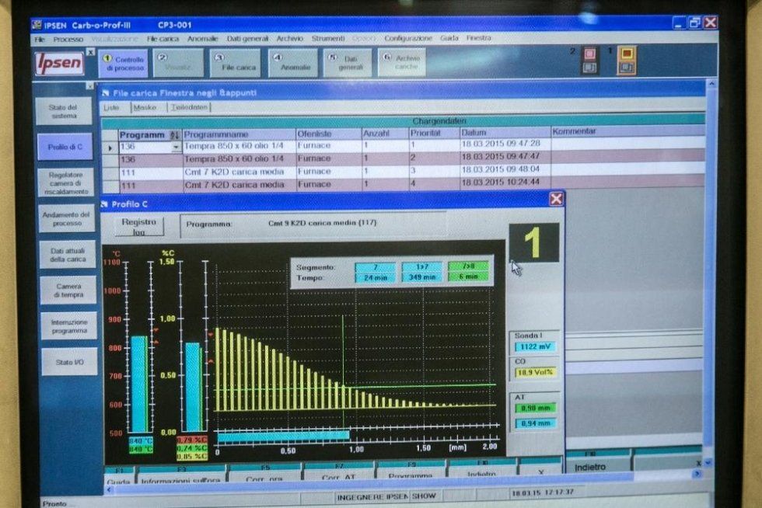762x508 pixels.
Task: Click Interruzione programma sidebar button
Action: point(69,326)
